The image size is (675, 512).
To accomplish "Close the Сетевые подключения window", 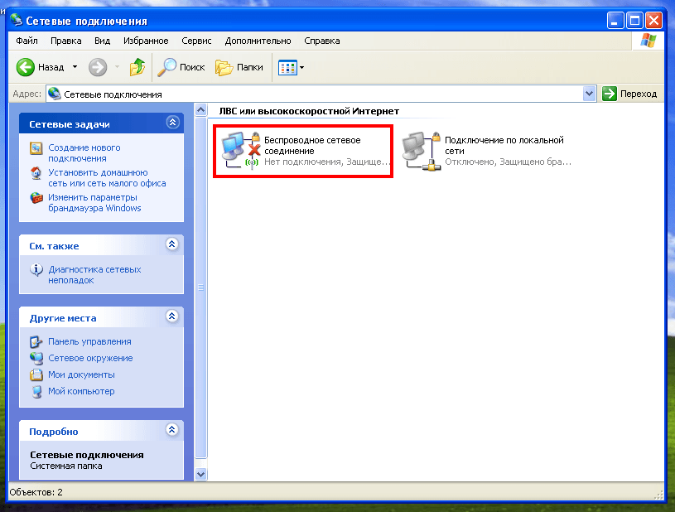I will (654, 20).
